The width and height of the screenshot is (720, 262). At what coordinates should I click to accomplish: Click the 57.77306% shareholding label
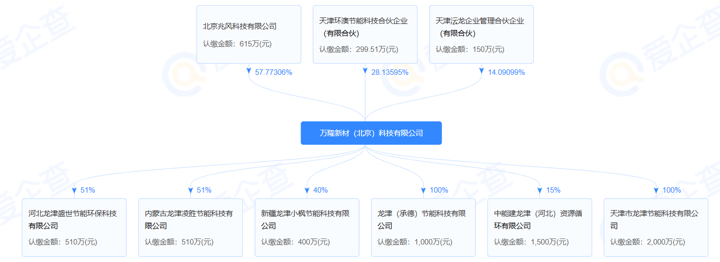pyautogui.click(x=273, y=72)
